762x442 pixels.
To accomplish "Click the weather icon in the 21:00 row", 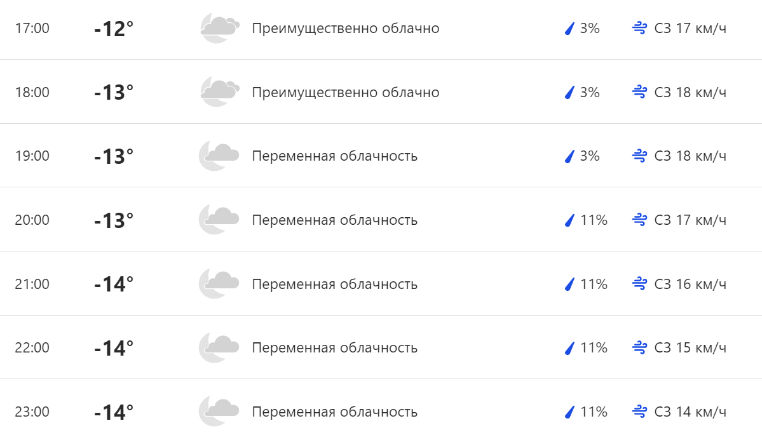I will pyautogui.click(x=219, y=283).
